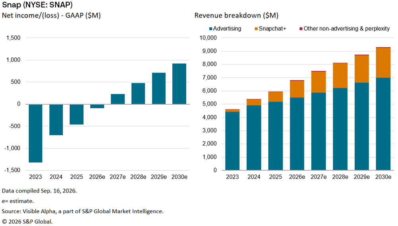The width and height of the screenshot is (398, 226).
Task: Click the 2028e Snapchat+ revenue segment
Action: click(340, 76)
